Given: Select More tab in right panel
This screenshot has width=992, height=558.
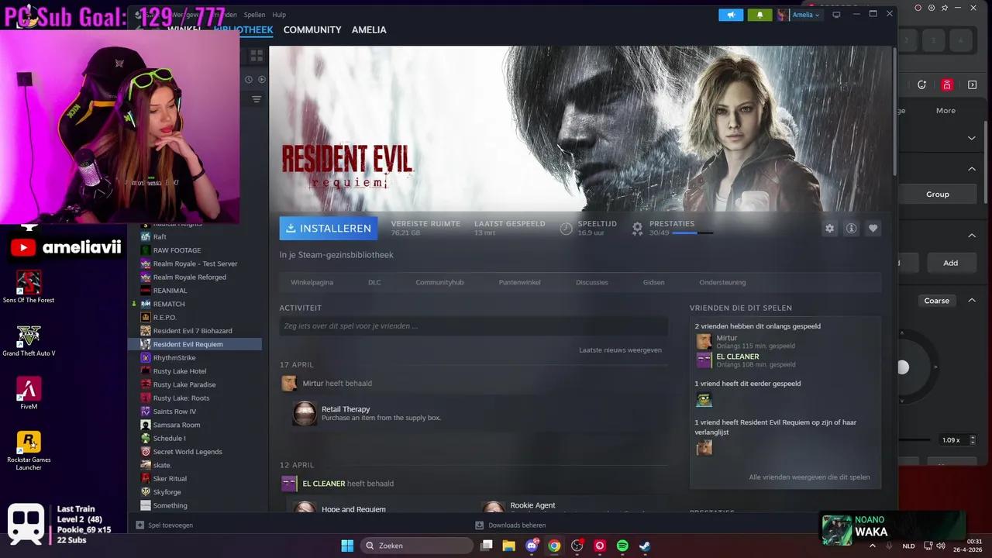Looking at the screenshot, I should pyautogui.click(x=945, y=111).
